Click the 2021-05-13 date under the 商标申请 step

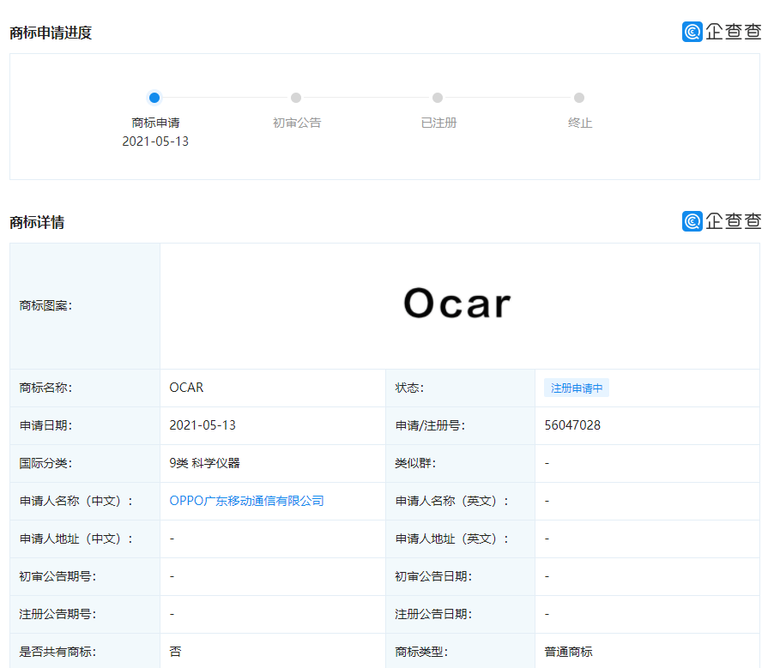155,141
